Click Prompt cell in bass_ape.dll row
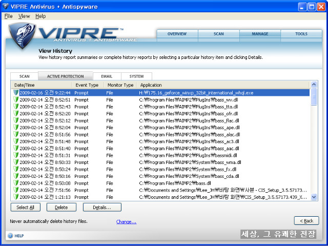The width and height of the screenshot is (328, 246). pos(81,128)
